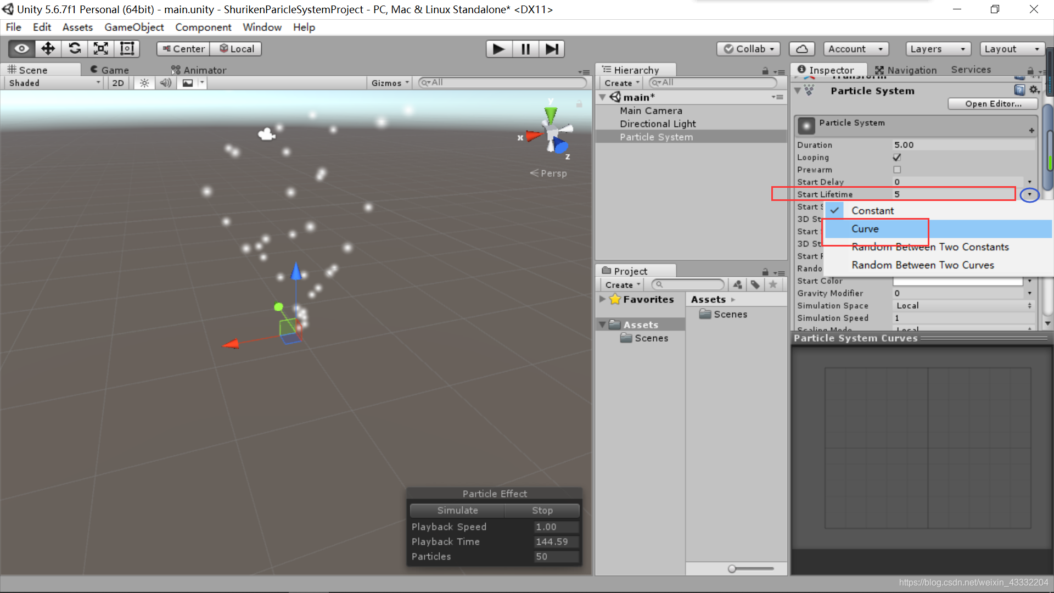
Task: Adjust the Project panel icon size slider
Action: [x=732, y=569]
